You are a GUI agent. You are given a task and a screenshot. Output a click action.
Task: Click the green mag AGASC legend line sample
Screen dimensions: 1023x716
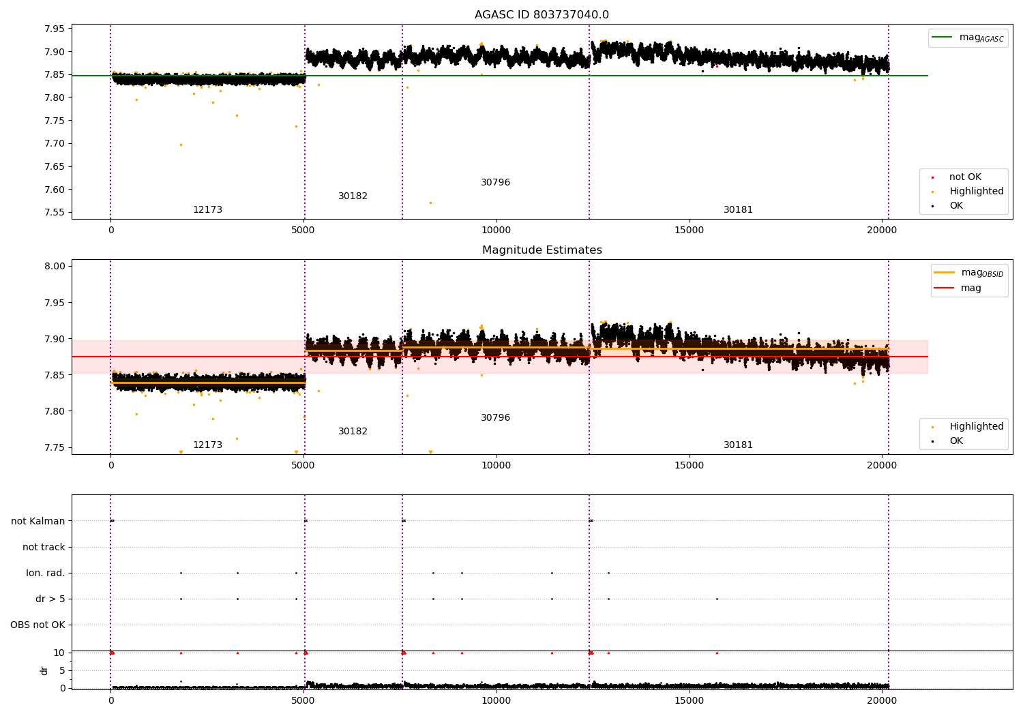click(943, 38)
